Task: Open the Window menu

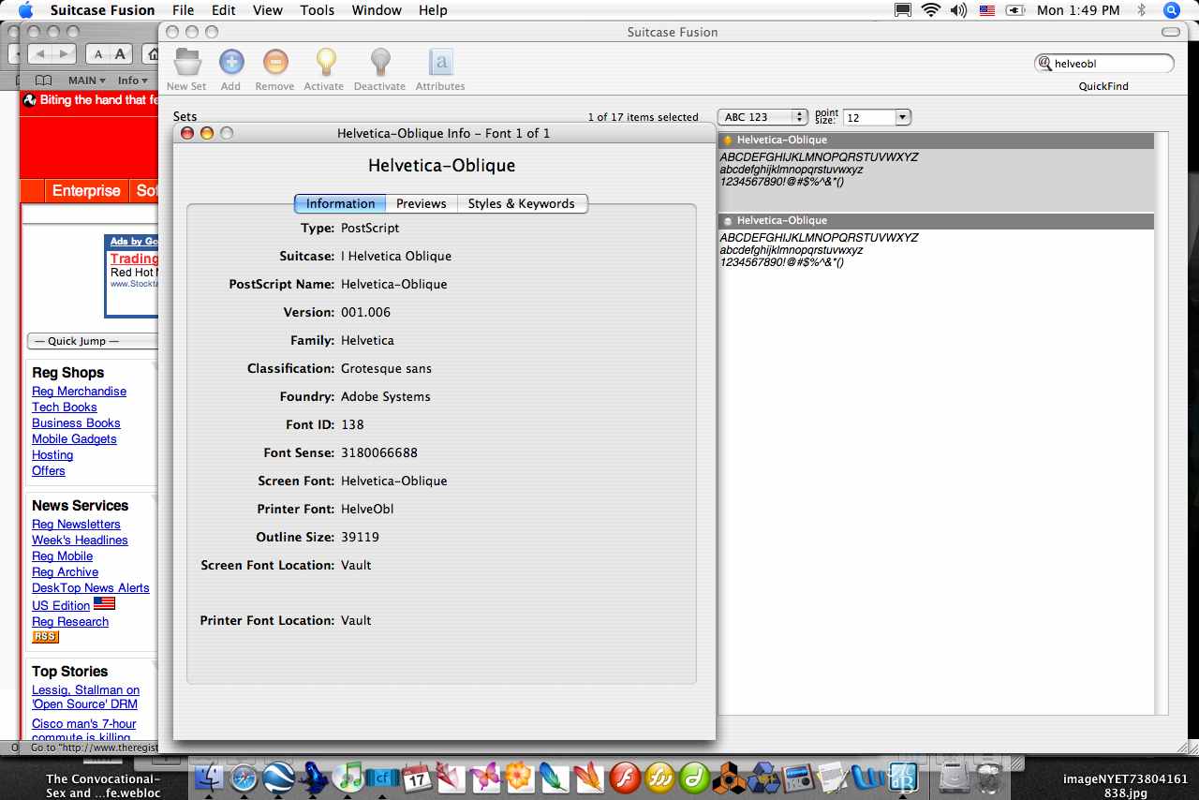Action: pyautogui.click(x=377, y=10)
